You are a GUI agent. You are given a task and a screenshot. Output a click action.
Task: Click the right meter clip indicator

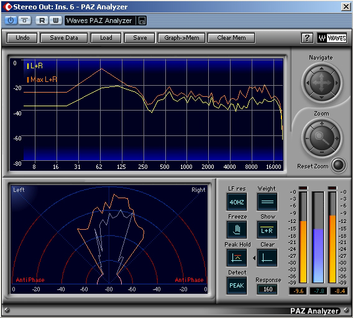point(332,188)
